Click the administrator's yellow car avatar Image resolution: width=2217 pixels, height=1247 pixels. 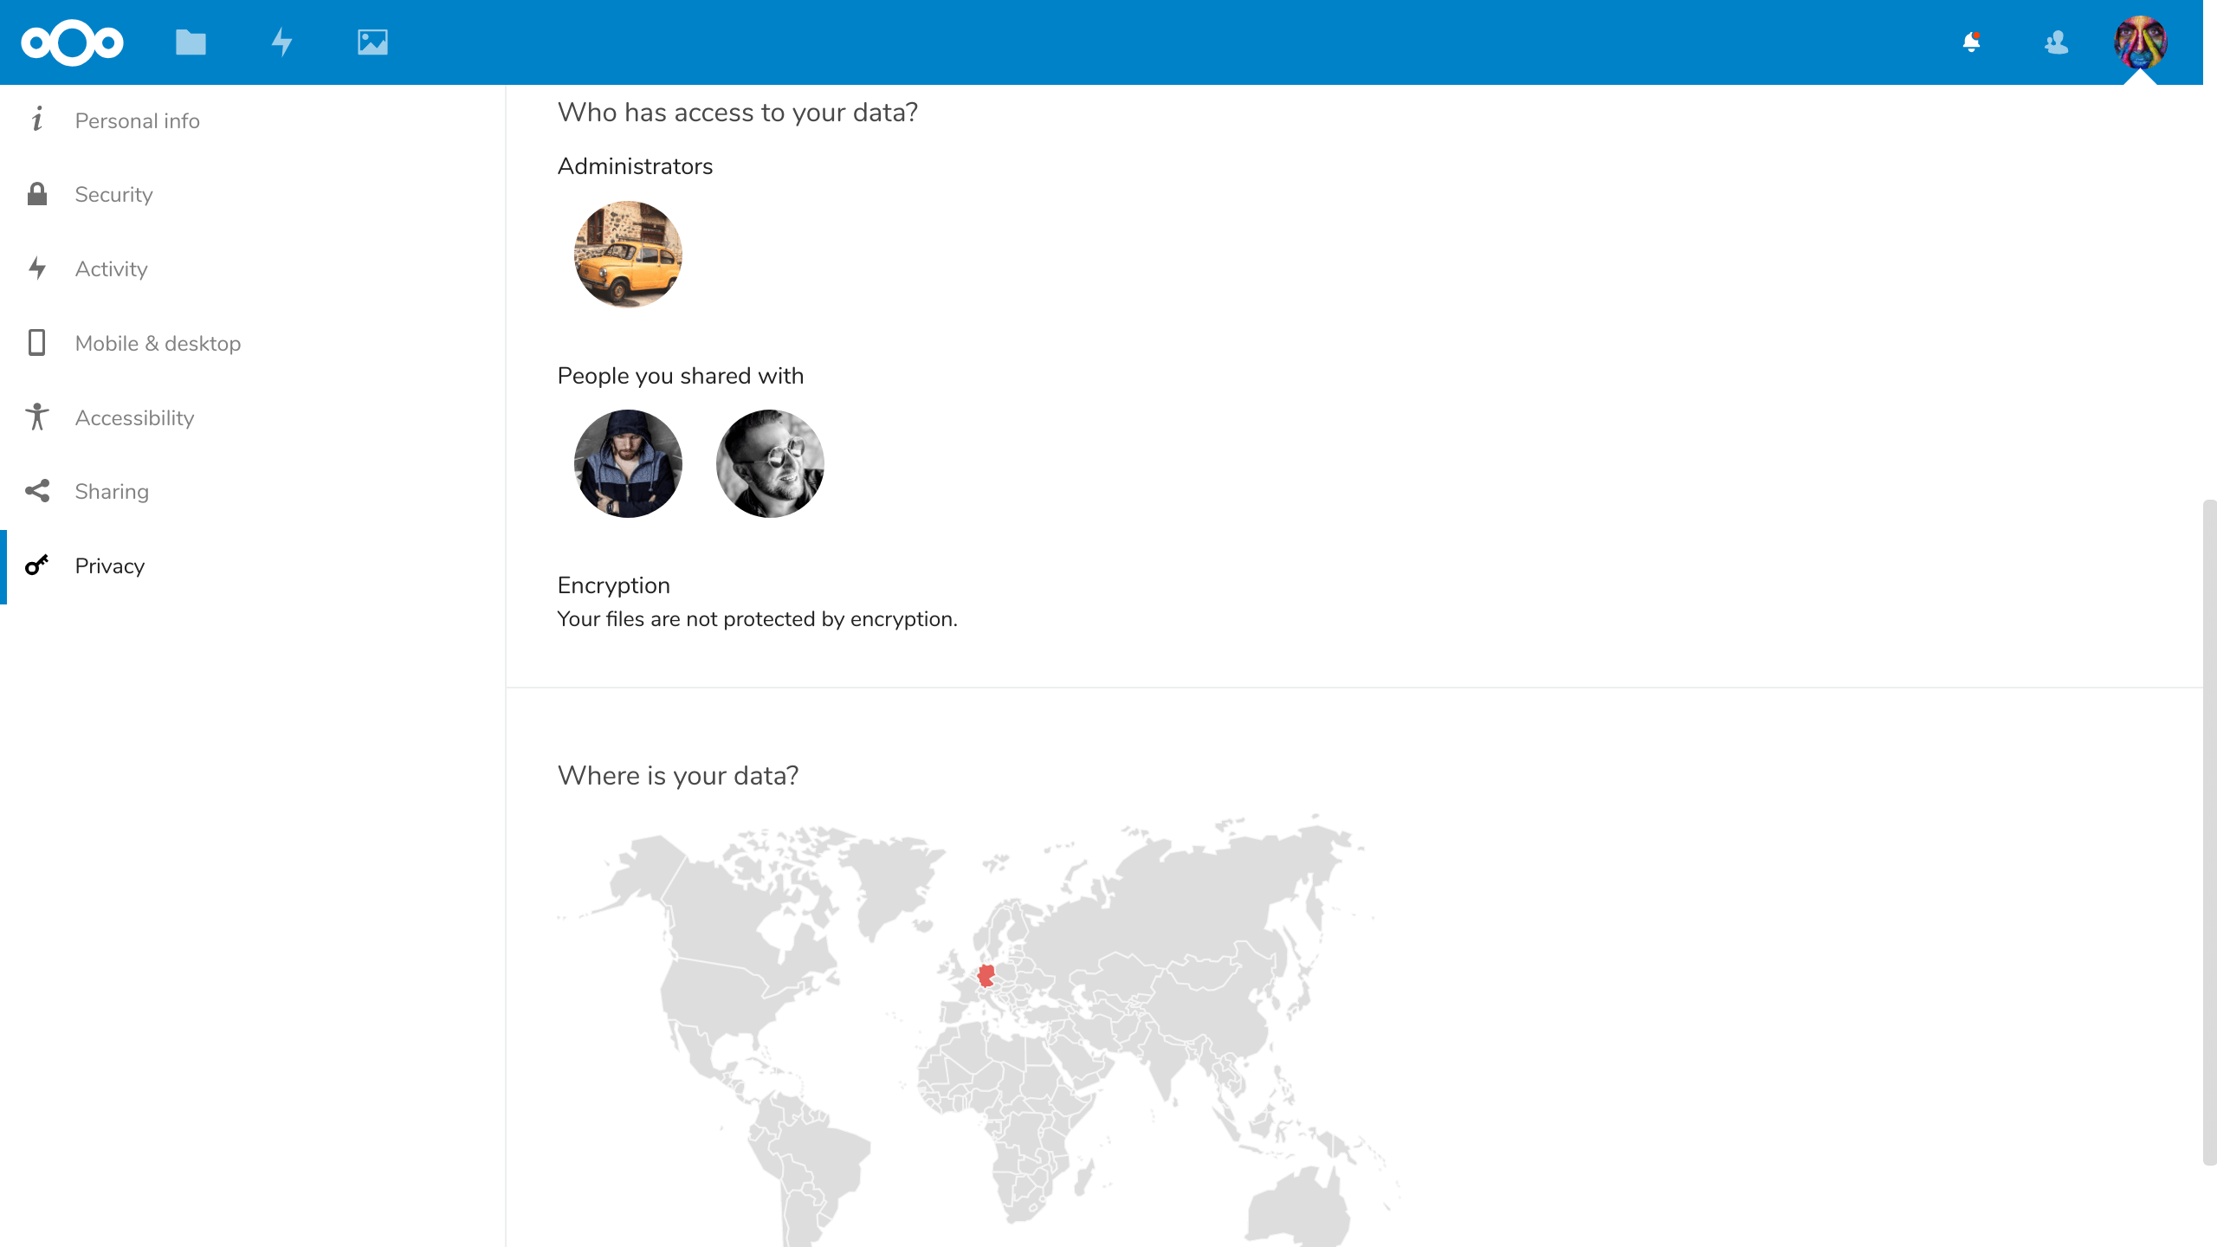pos(628,255)
